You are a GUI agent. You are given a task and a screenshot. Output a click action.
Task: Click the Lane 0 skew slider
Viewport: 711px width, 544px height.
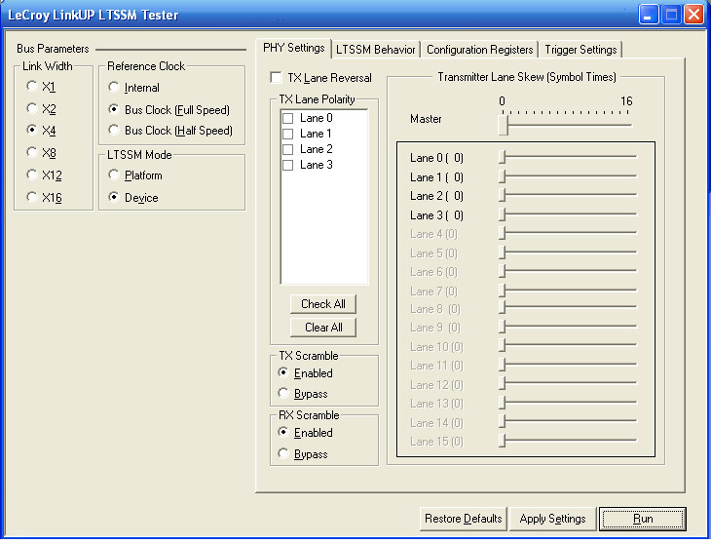[x=568, y=157]
